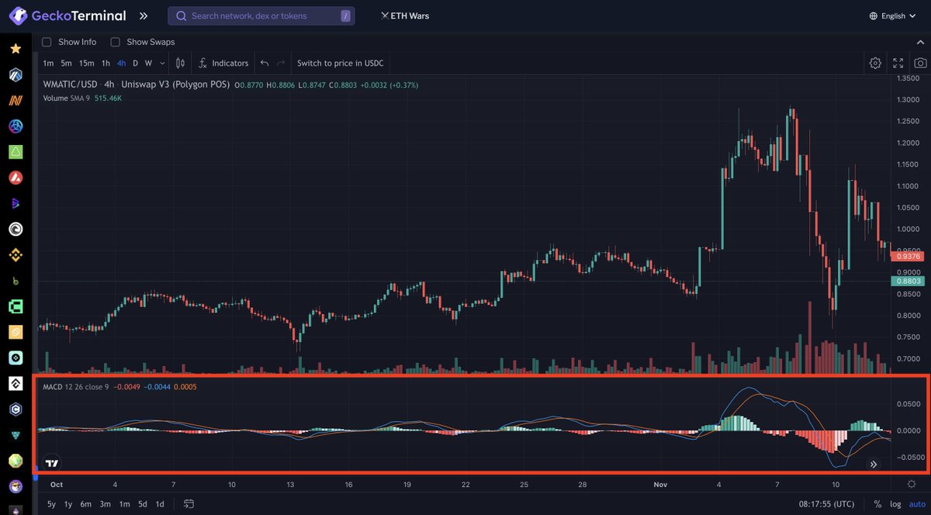This screenshot has height=515, width=931.
Task: Open the Indicators menu
Action: pyautogui.click(x=223, y=63)
